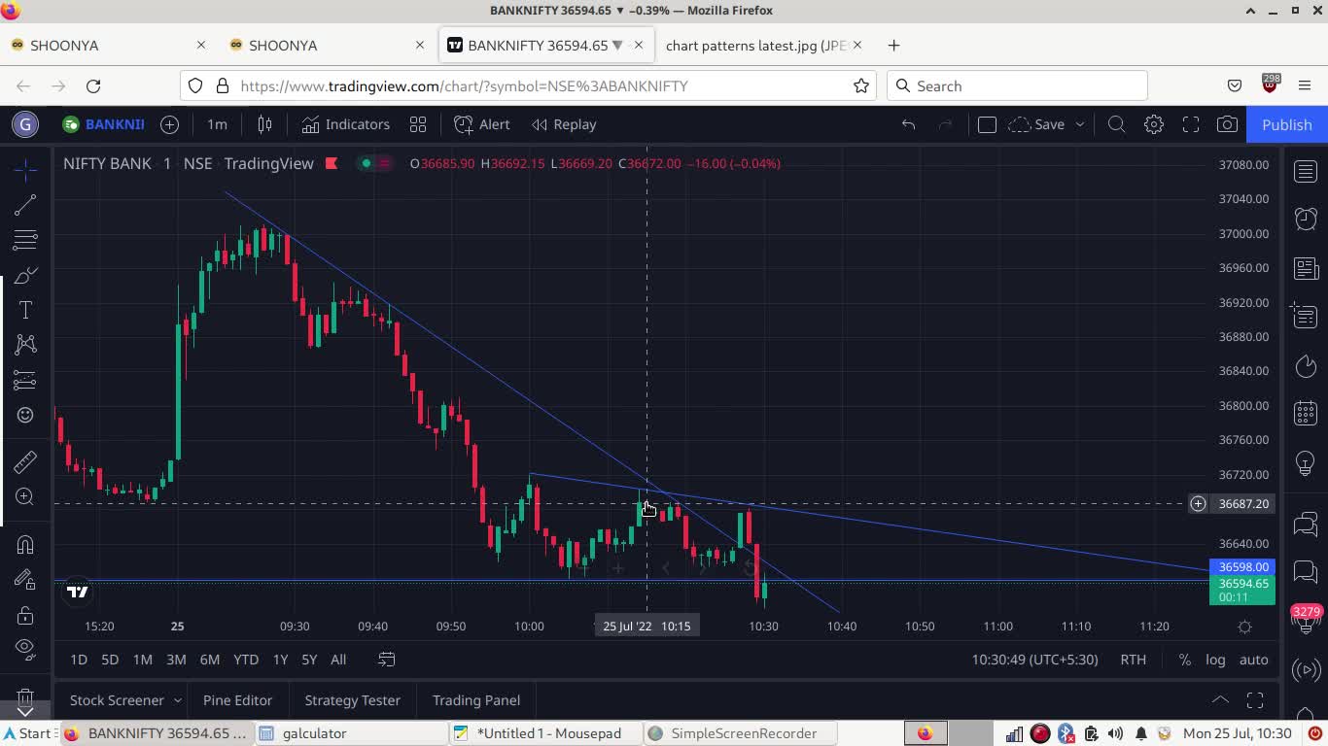Open the notifications bell showing 3279
The height and width of the screenshot is (746, 1328).
pos(1306,620)
